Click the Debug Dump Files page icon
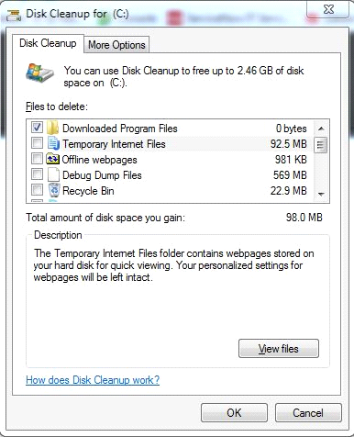 (x=53, y=174)
